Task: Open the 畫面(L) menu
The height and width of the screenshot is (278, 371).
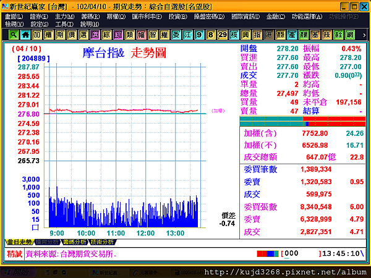Action: click(x=14, y=17)
